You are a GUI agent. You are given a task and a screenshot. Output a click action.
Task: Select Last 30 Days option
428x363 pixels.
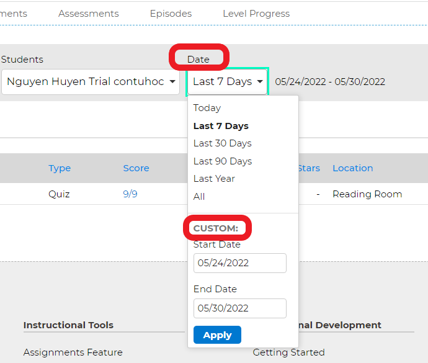tap(223, 143)
